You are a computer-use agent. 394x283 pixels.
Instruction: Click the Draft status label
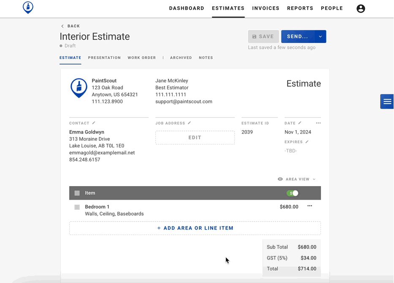point(70,46)
